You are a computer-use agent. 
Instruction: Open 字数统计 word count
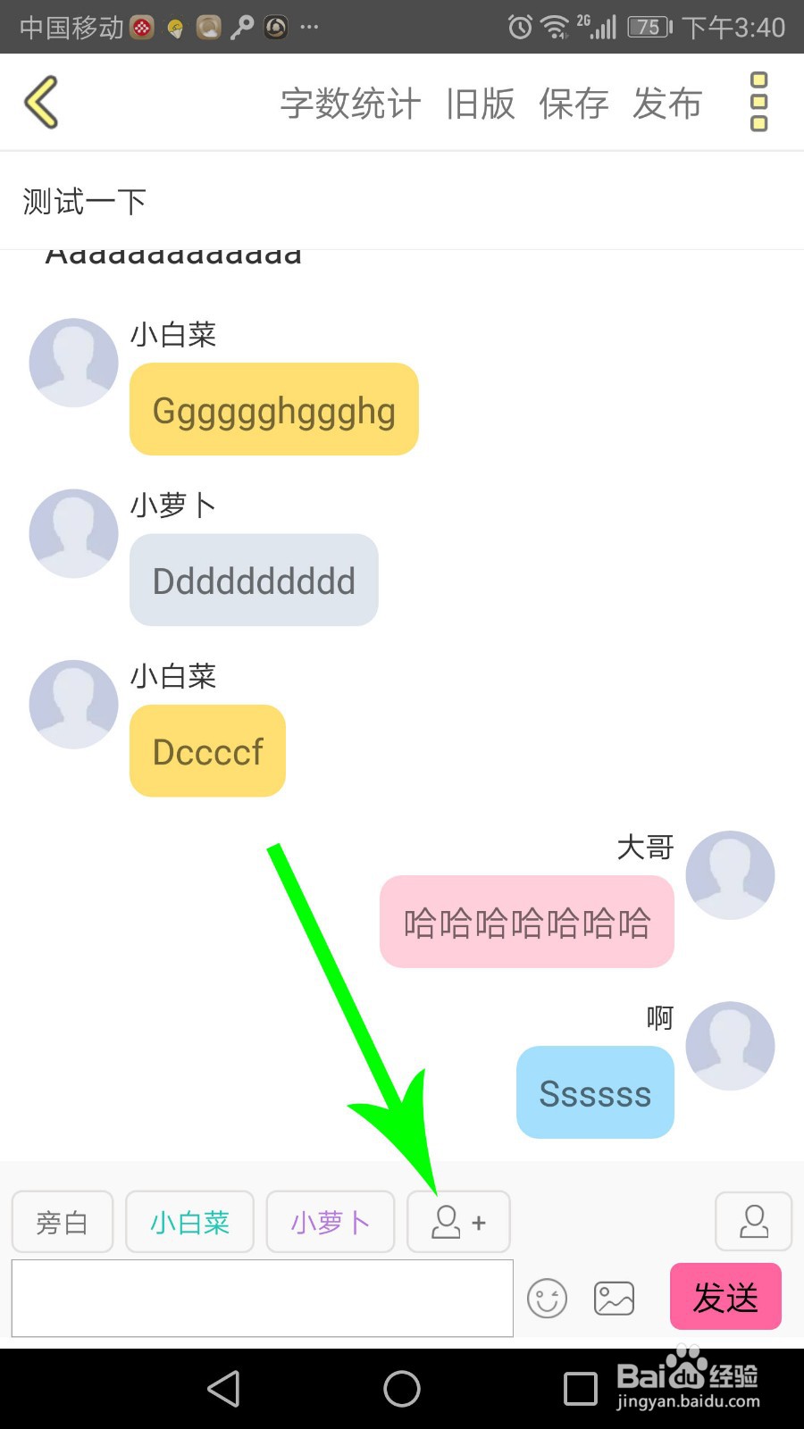click(x=350, y=104)
